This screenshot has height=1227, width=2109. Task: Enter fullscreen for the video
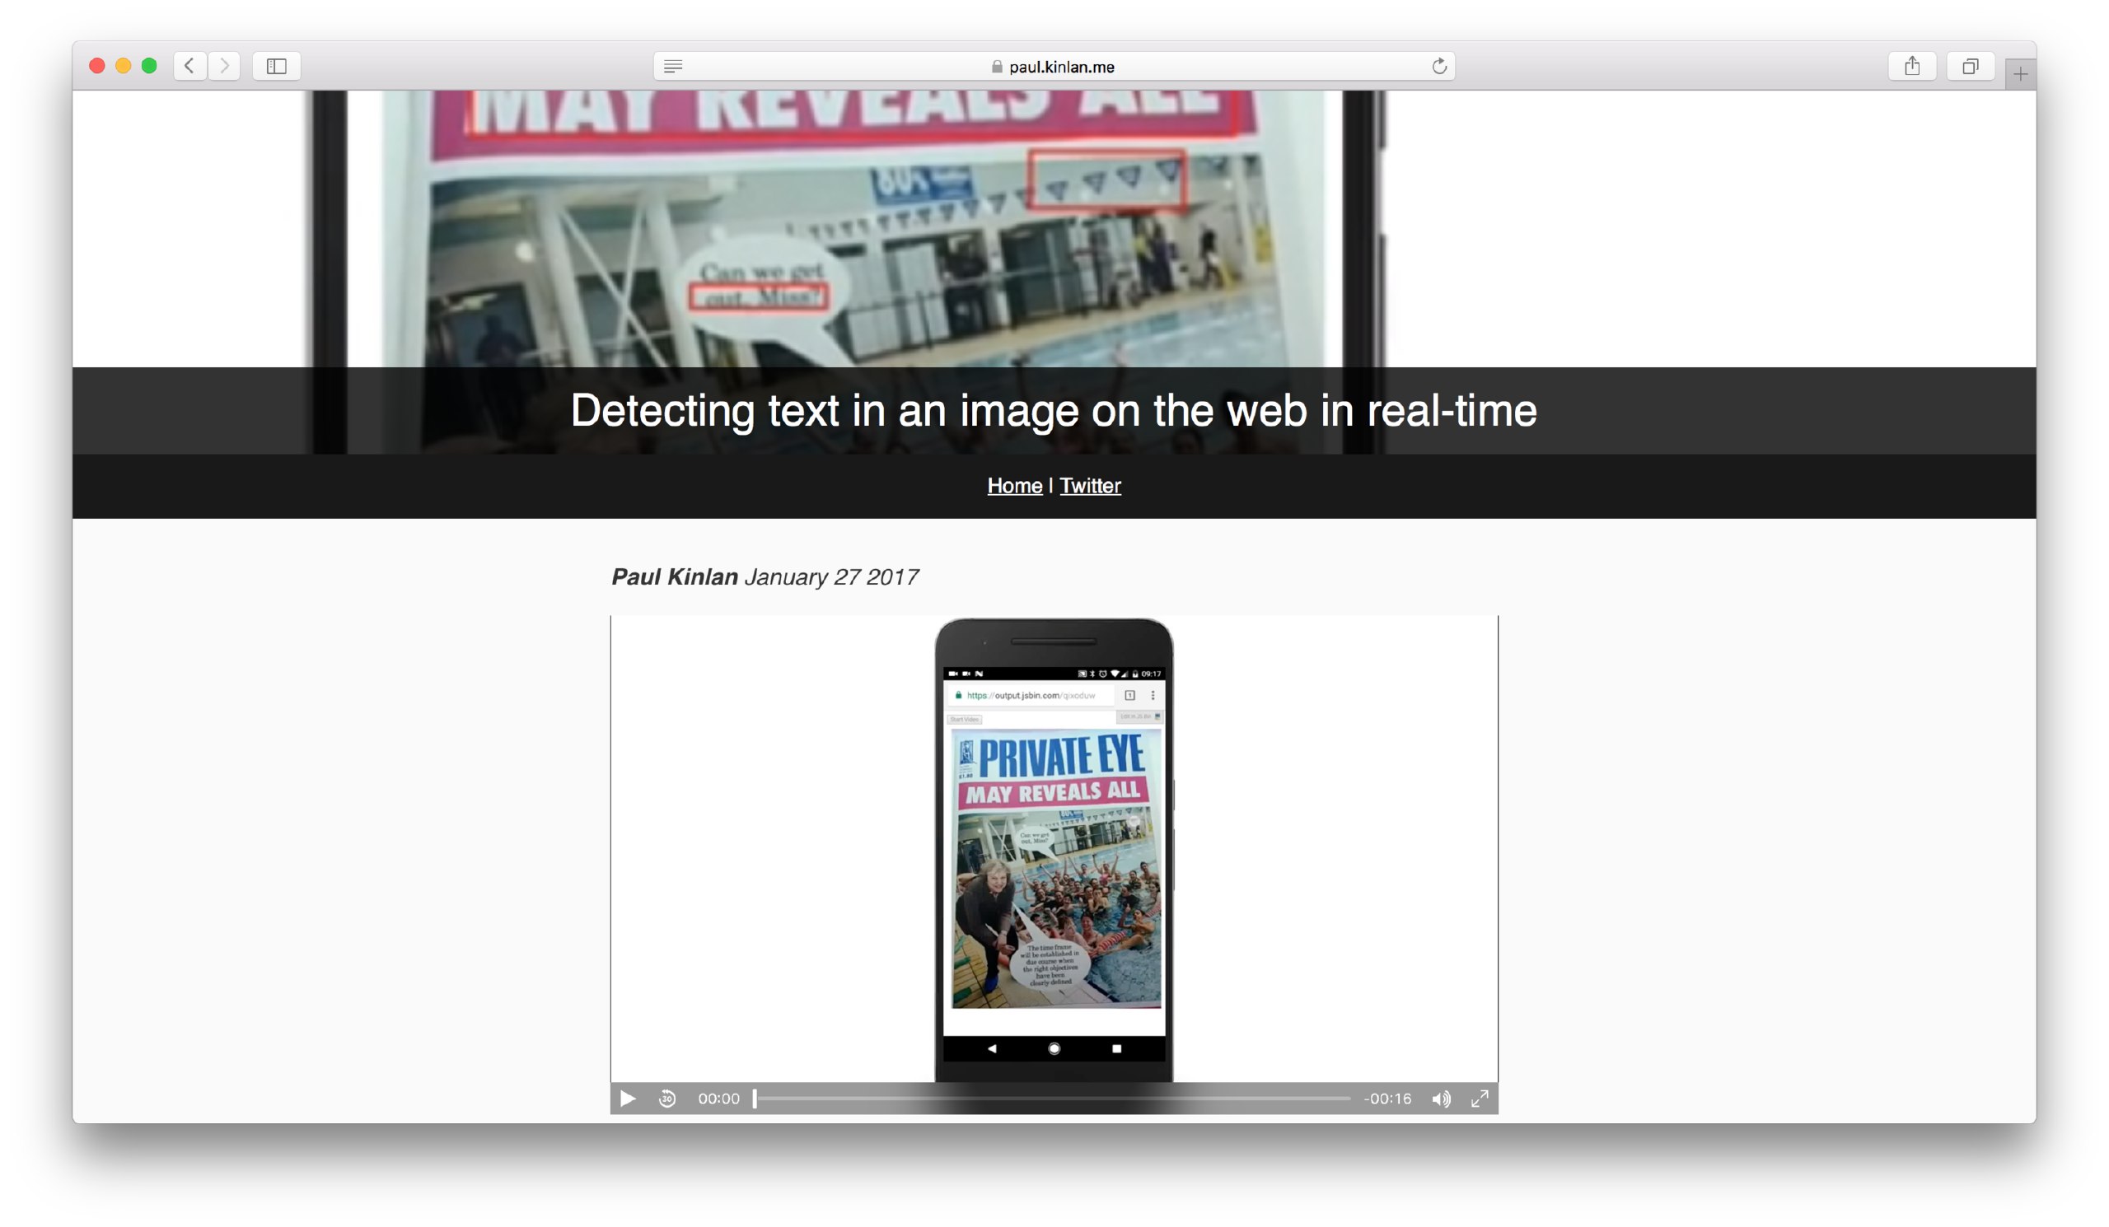(x=1480, y=1099)
